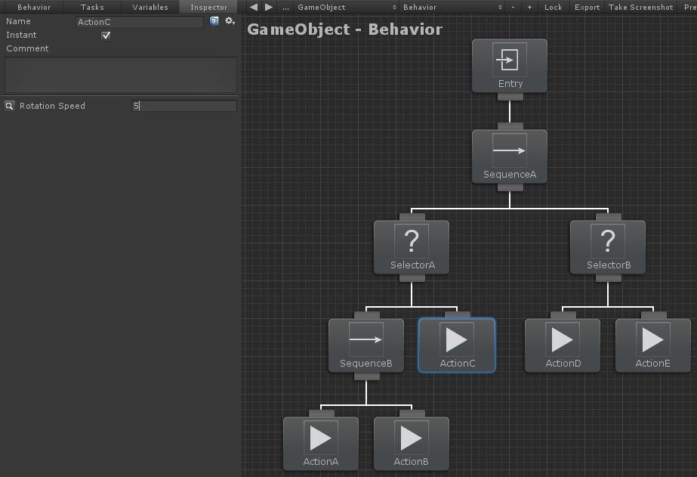Click the Rotation Speed magnifier icon
This screenshot has width=697, height=477.
pos(9,106)
